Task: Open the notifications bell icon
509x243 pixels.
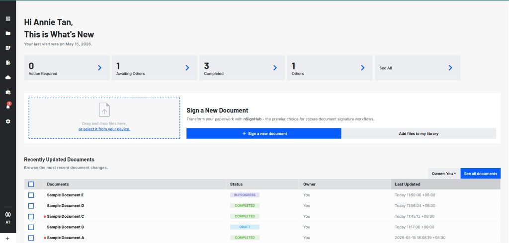Action: coord(8,106)
